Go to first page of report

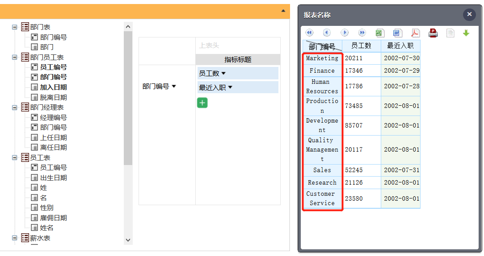pyautogui.click(x=309, y=33)
